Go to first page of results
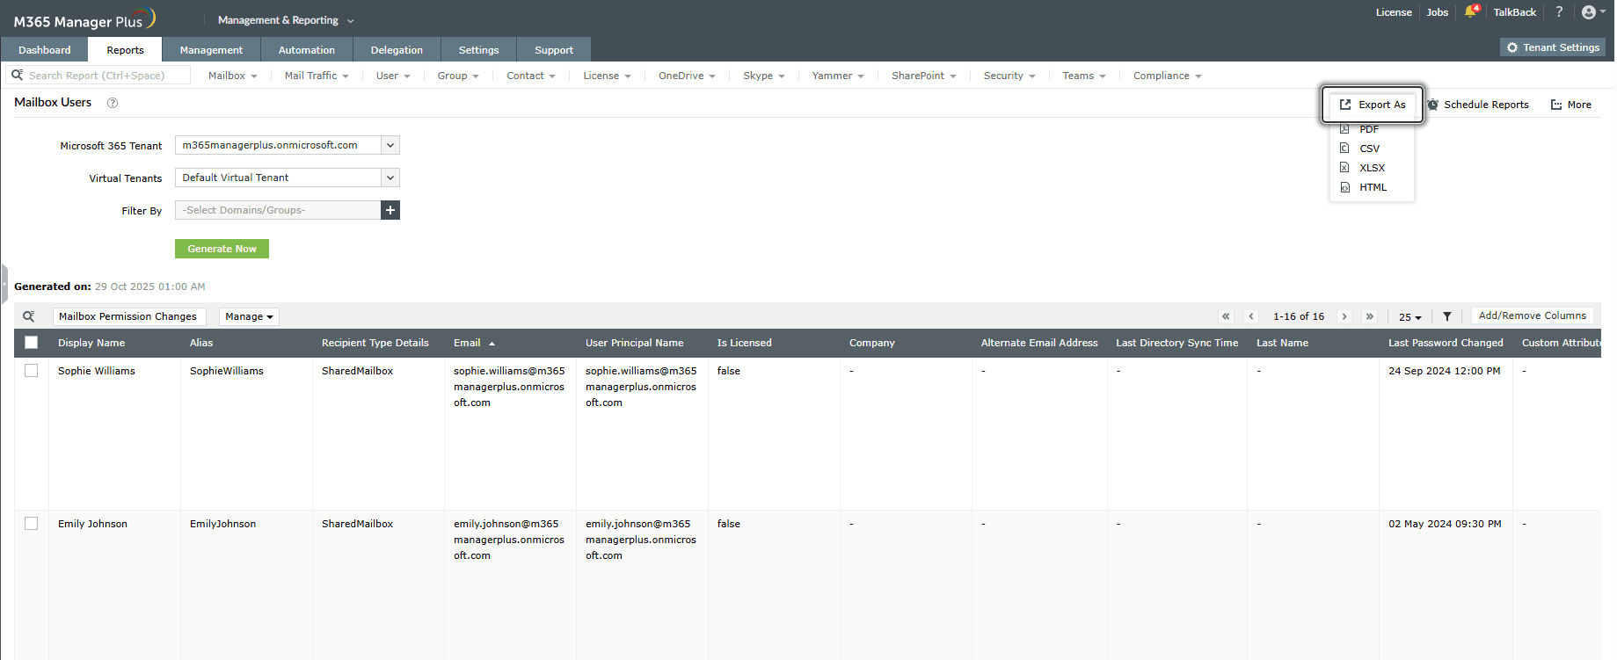Viewport: 1617px width, 660px height. click(x=1226, y=316)
